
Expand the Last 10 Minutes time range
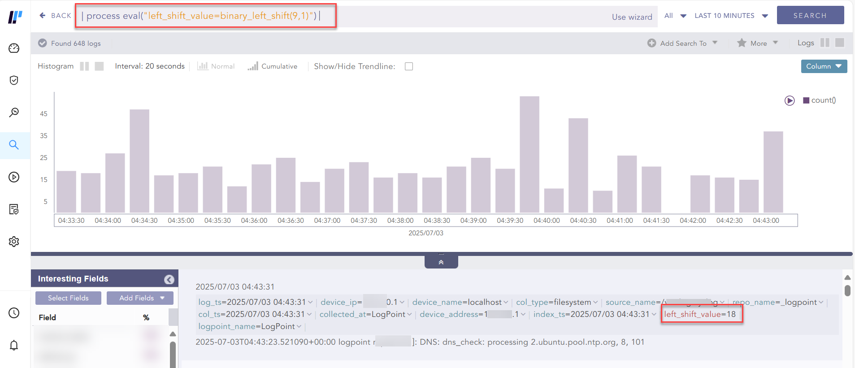coord(731,16)
